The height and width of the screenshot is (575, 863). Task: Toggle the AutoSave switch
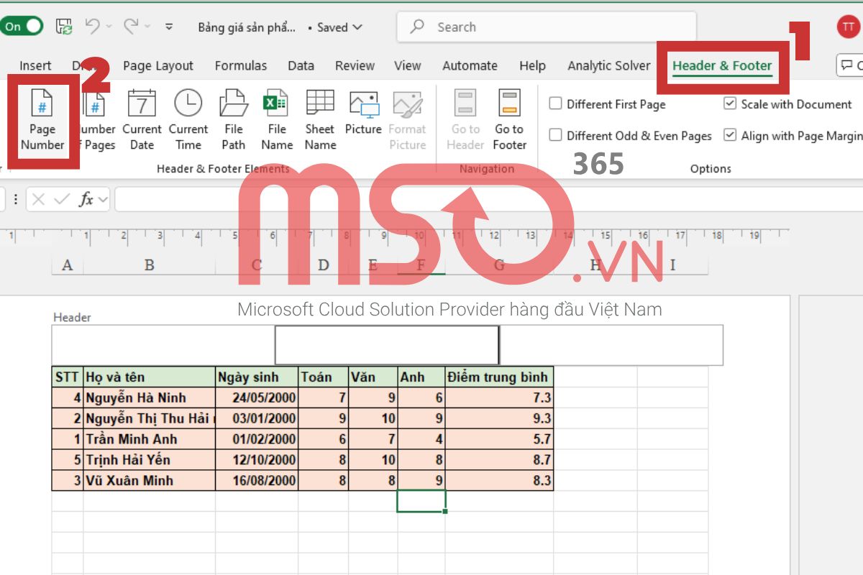pyautogui.click(x=22, y=27)
